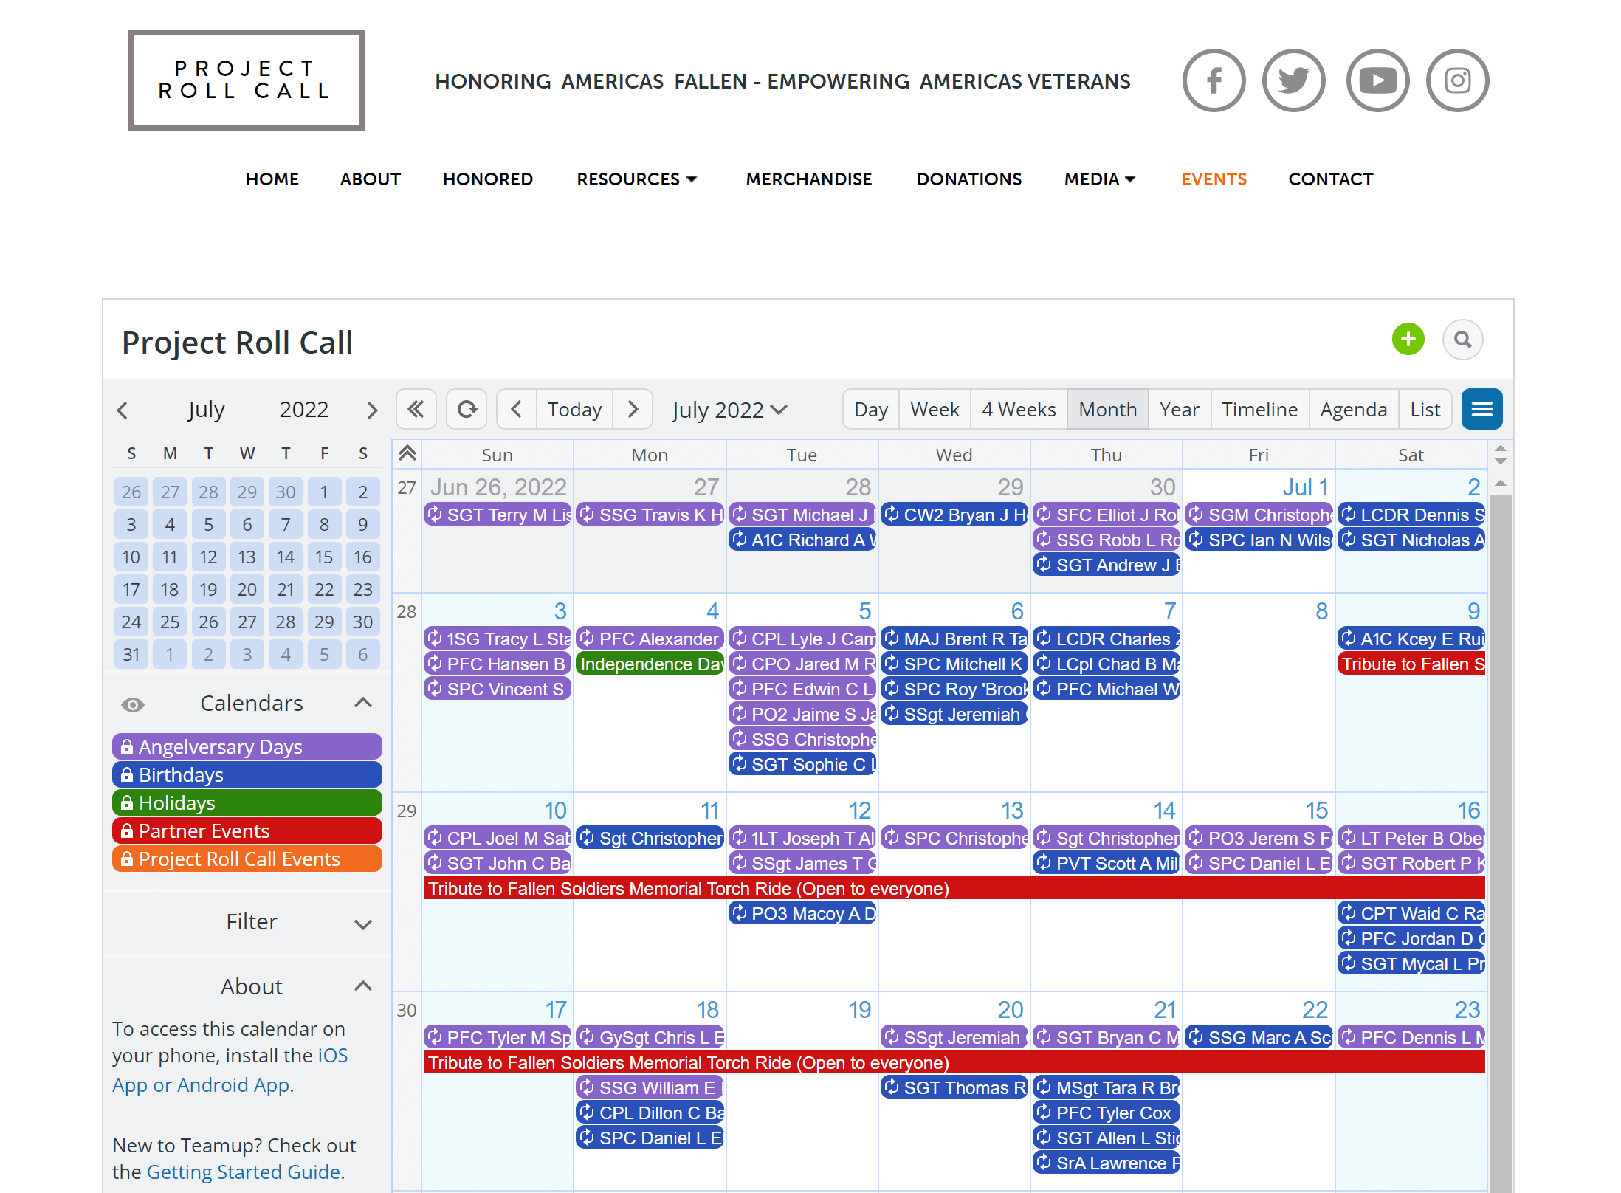This screenshot has height=1193, width=1621.
Task: Open the Facebook social icon
Action: click(x=1214, y=80)
